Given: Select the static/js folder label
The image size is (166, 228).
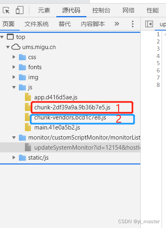Looking at the screenshot, I should coord(38,158).
